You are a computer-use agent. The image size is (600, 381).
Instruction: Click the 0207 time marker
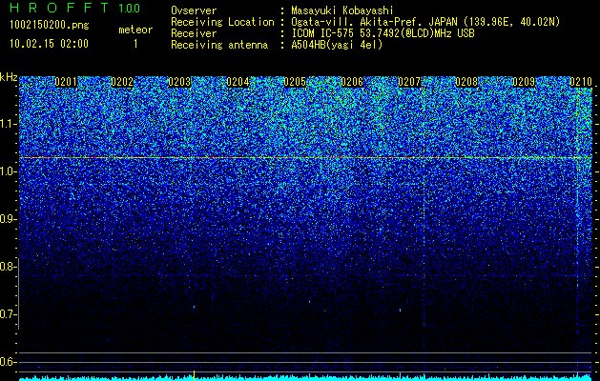coord(409,82)
